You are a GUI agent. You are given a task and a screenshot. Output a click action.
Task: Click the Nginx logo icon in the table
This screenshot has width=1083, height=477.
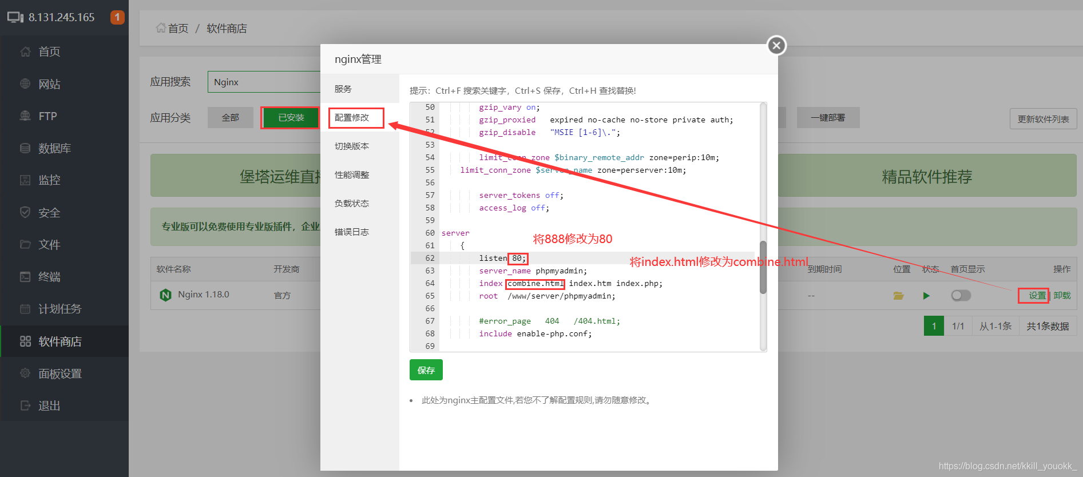[x=165, y=295]
